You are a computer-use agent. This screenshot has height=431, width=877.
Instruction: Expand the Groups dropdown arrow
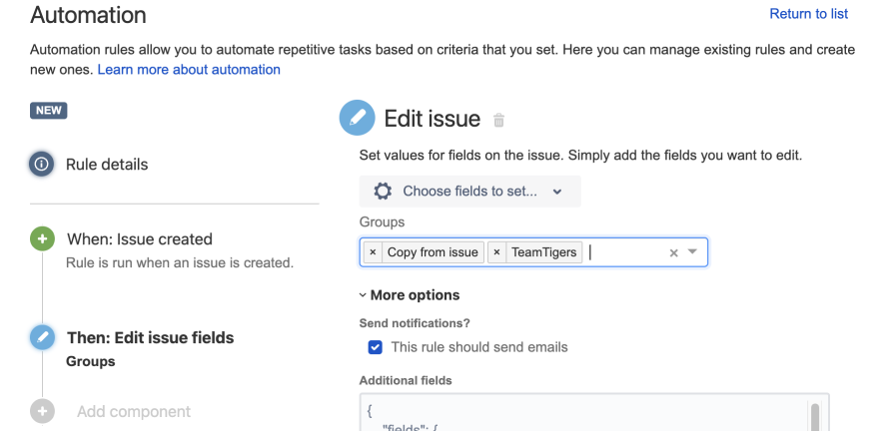(x=693, y=252)
